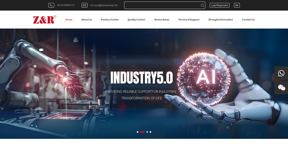288x162 pixels.
Task: Open the Service Areas menu
Action: (x=162, y=20)
